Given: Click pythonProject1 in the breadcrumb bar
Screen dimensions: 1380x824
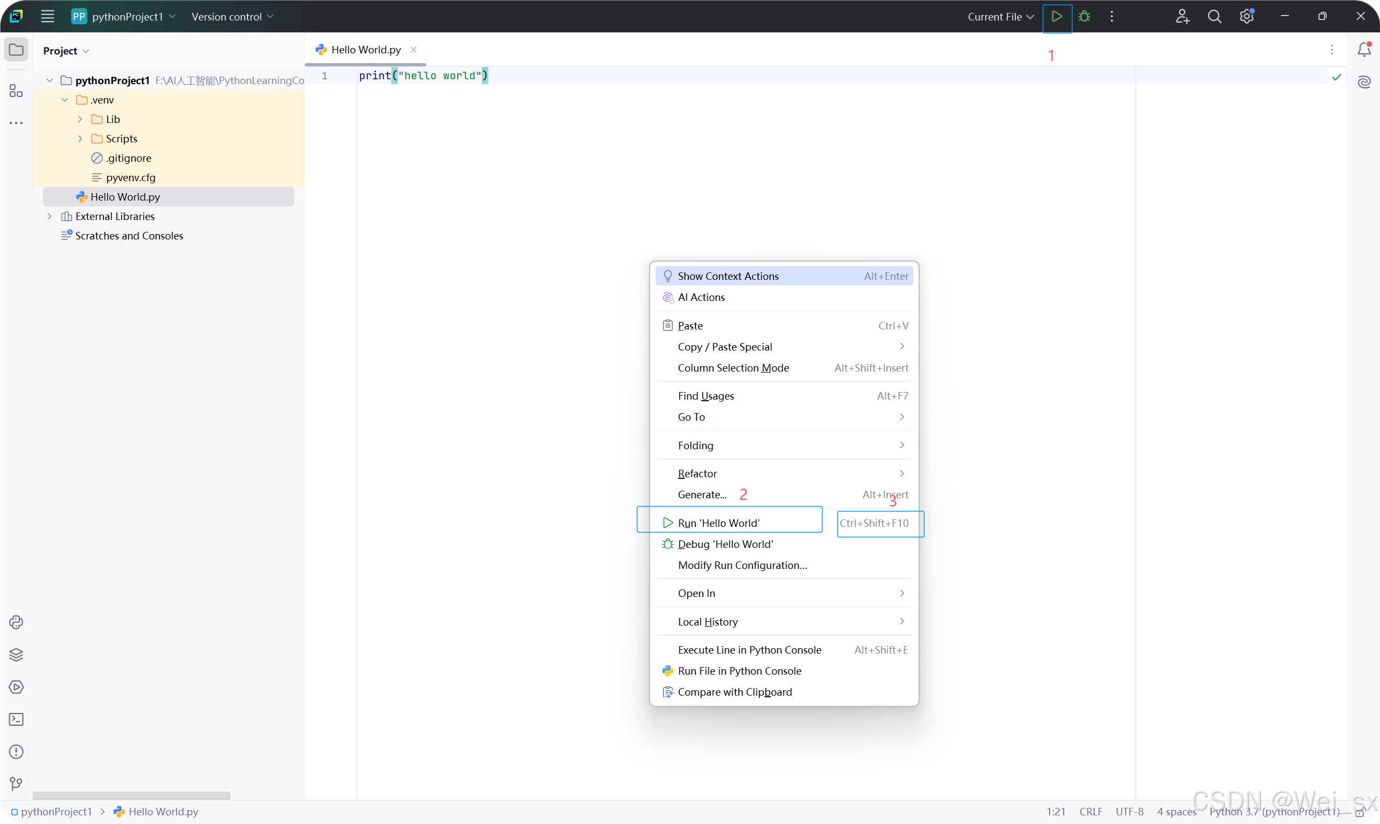Looking at the screenshot, I should pos(56,811).
